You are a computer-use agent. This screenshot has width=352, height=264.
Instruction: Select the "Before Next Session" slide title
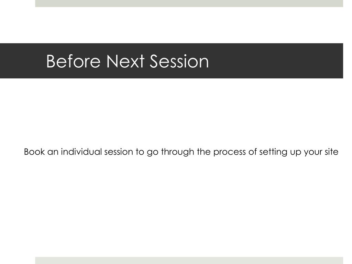click(x=128, y=61)
